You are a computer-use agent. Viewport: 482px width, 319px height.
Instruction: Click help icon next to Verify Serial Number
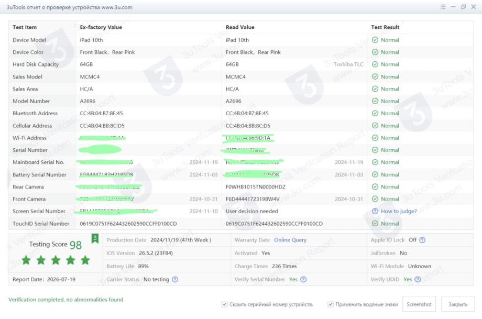303,279
